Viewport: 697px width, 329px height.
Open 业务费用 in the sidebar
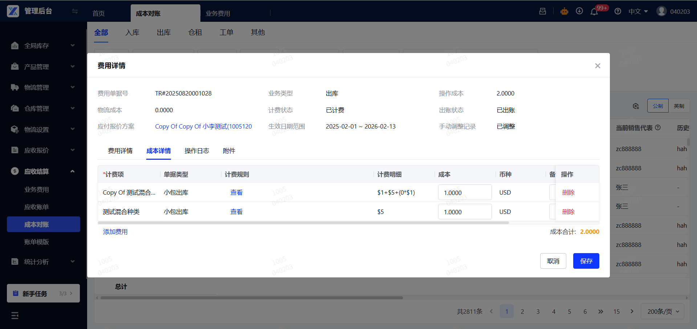tap(37, 190)
